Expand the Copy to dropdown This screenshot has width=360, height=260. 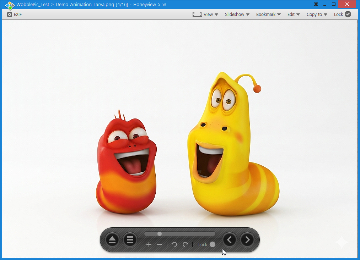tap(317, 15)
